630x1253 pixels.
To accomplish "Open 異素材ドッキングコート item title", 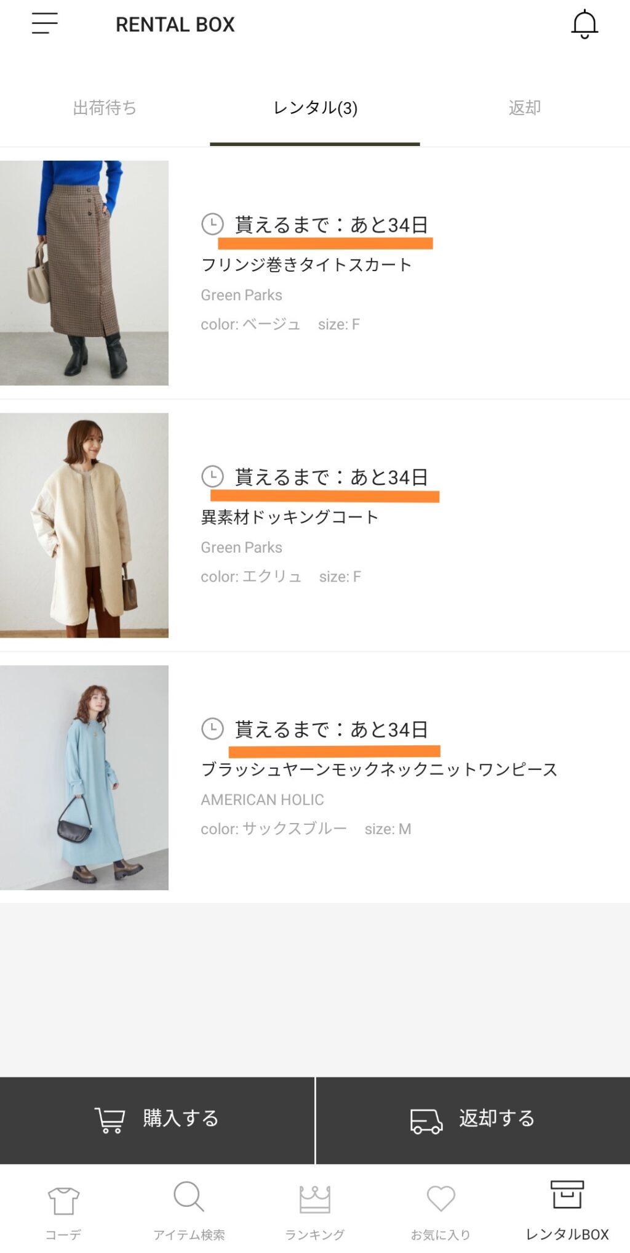I will [x=289, y=517].
